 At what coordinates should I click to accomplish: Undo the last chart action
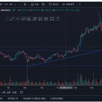(x=80, y=4)
